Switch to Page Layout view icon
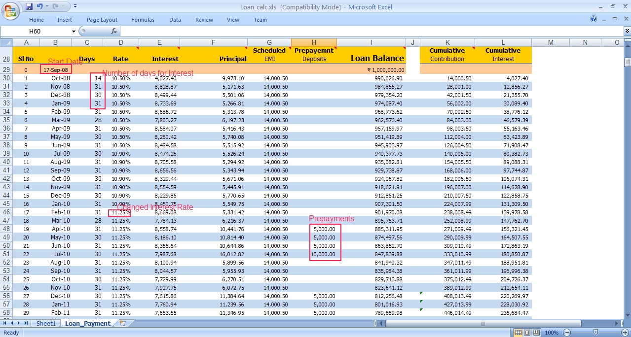The height and width of the screenshot is (337, 631). (x=527, y=333)
